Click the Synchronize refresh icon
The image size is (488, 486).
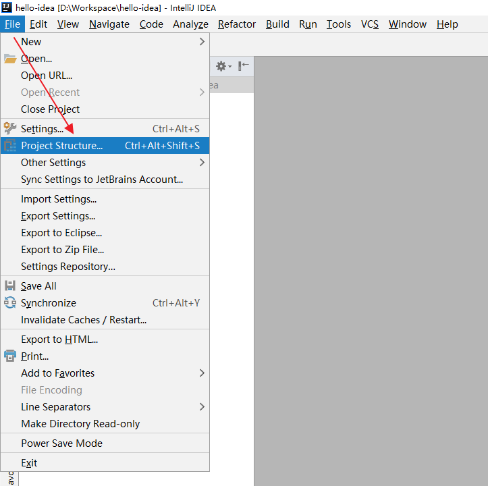tap(10, 302)
